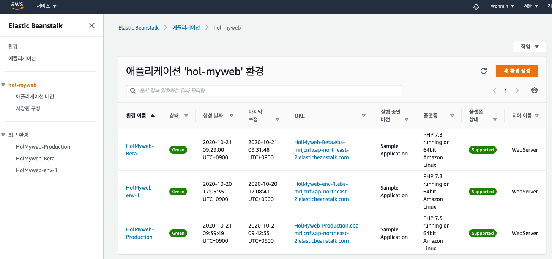Click the hol-myweb sidebar heading
Screen dimensions: 552x259
pos(22,85)
